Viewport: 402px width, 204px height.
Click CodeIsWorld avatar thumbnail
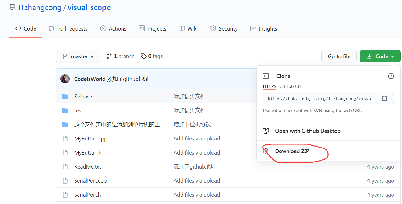[x=65, y=79]
